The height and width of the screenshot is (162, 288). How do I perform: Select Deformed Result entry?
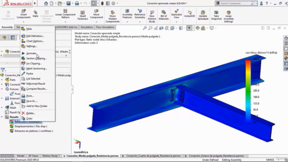pyautogui.click(x=36, y=84)
